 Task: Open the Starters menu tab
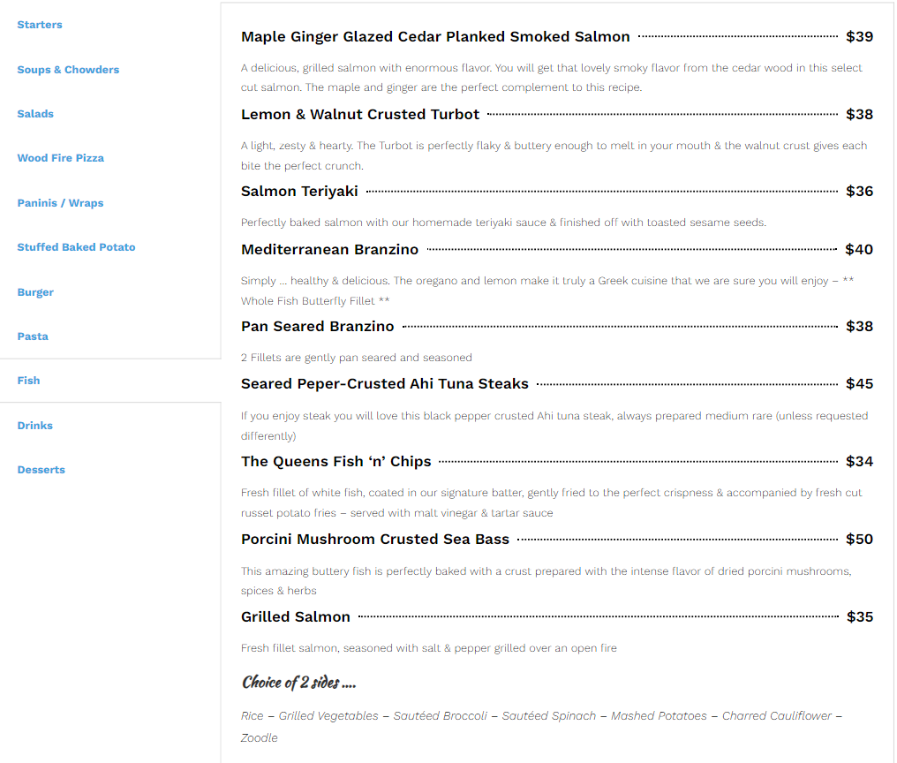40,25
